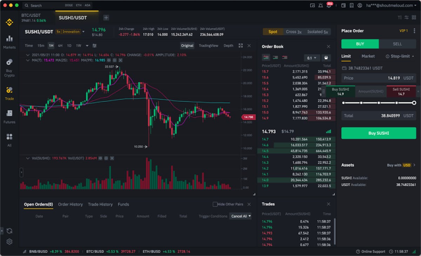
Task: Switch to the Trade History tab
Action: click(100, 205)
